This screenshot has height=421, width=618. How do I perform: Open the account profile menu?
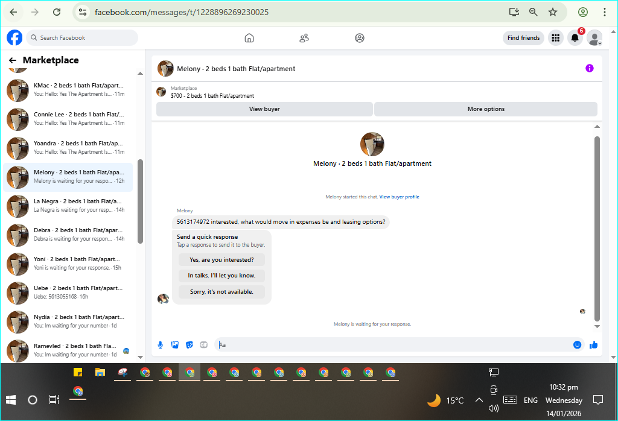594,38
